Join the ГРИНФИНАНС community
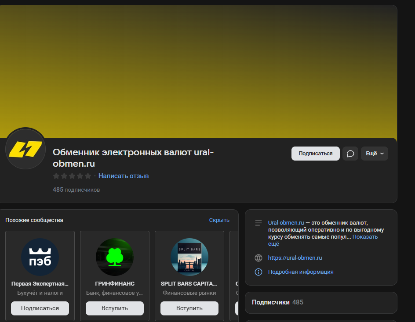 click(x=115, y=308)
